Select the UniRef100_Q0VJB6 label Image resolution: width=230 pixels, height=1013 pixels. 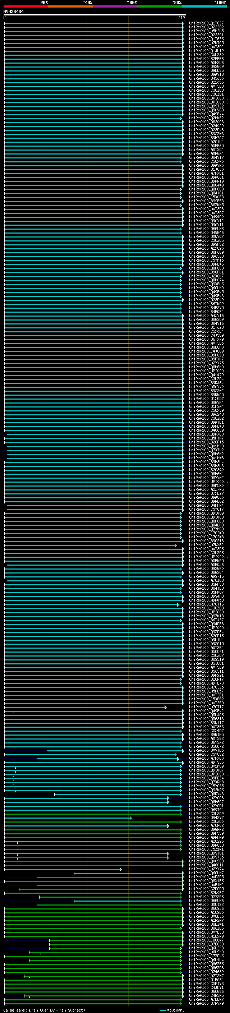[x=206, y=750]
